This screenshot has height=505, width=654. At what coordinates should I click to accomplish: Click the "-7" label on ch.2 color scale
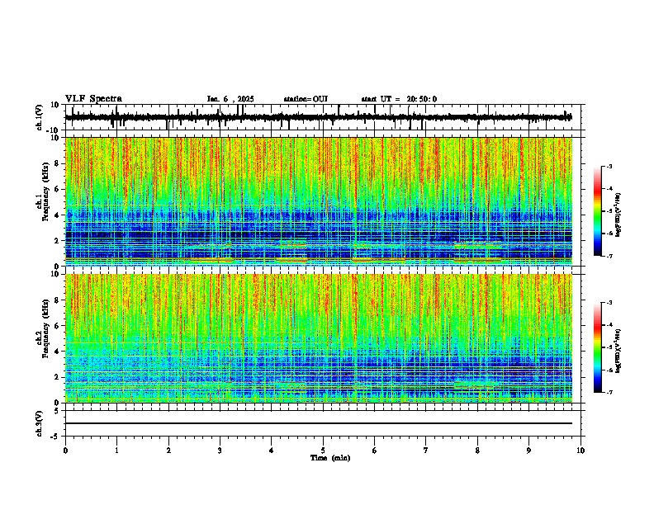pyautogui.click(x=609, y=392)
